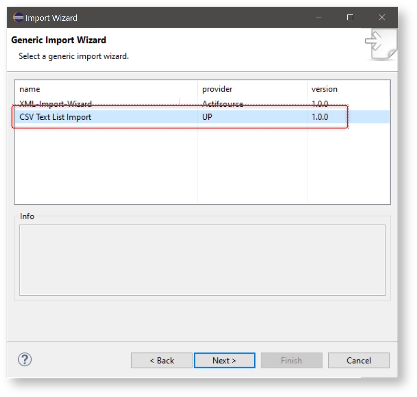Go back with the Back button
The height and width of the screenshot is (397, 417).
[162, 360]
